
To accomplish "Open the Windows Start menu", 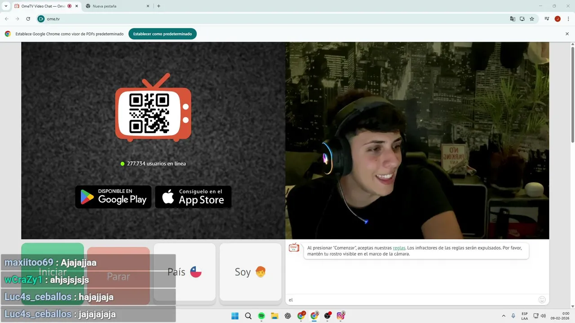I will (x=235, y=316).
